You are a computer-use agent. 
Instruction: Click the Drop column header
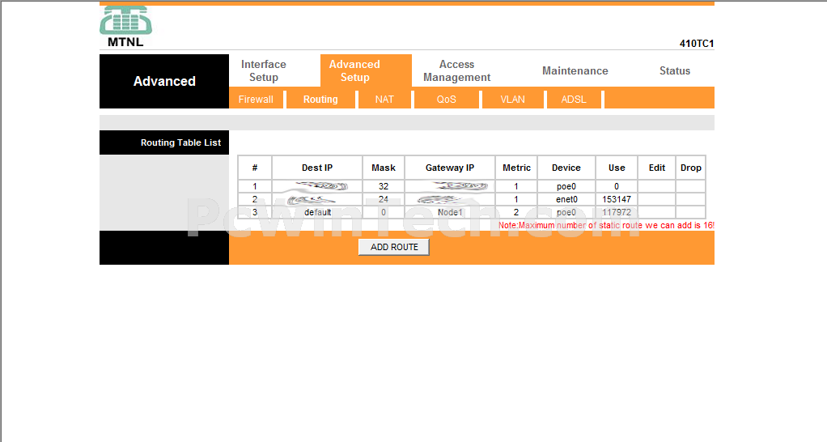(691, 168)
